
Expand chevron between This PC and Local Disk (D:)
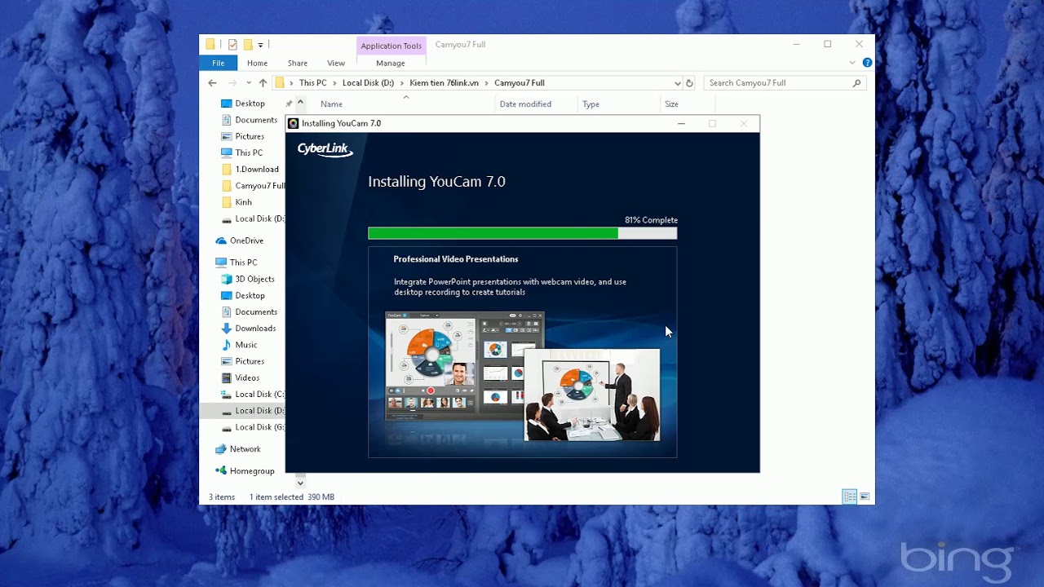coord(334,83)
